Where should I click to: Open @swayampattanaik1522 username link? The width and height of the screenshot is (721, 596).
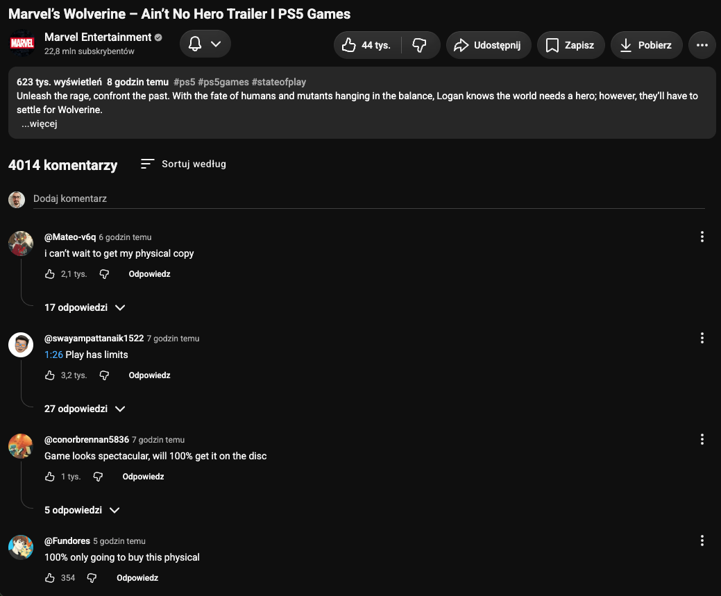94,338
